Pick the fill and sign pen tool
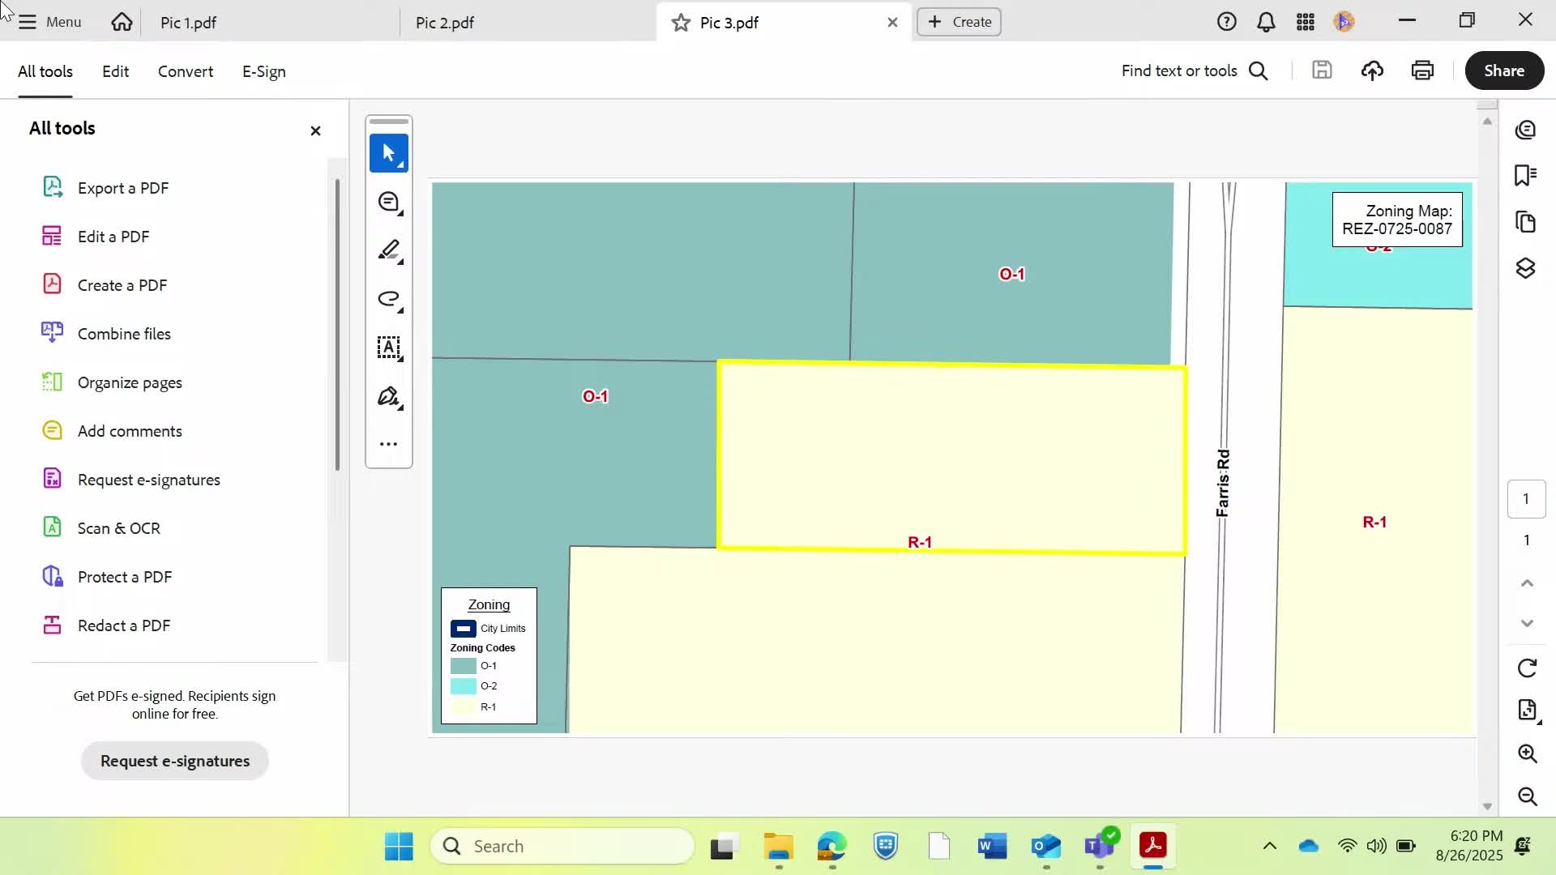 click(388, 396)
